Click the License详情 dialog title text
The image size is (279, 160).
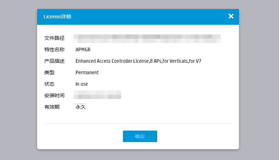coord(57,17)
